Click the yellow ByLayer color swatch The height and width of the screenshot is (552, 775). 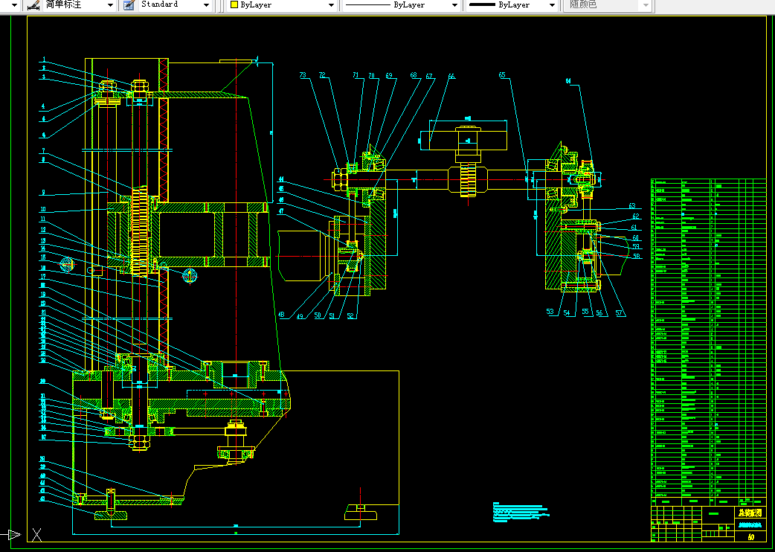click(234, 5)
